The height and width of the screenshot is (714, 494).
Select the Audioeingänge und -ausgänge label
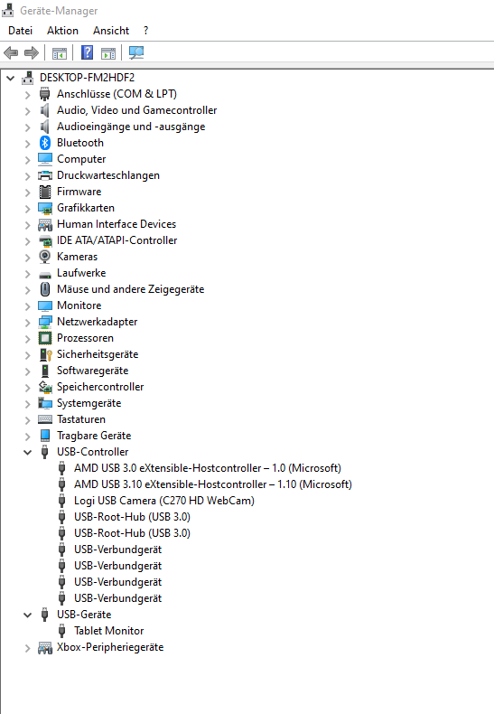tap(131, 127)
